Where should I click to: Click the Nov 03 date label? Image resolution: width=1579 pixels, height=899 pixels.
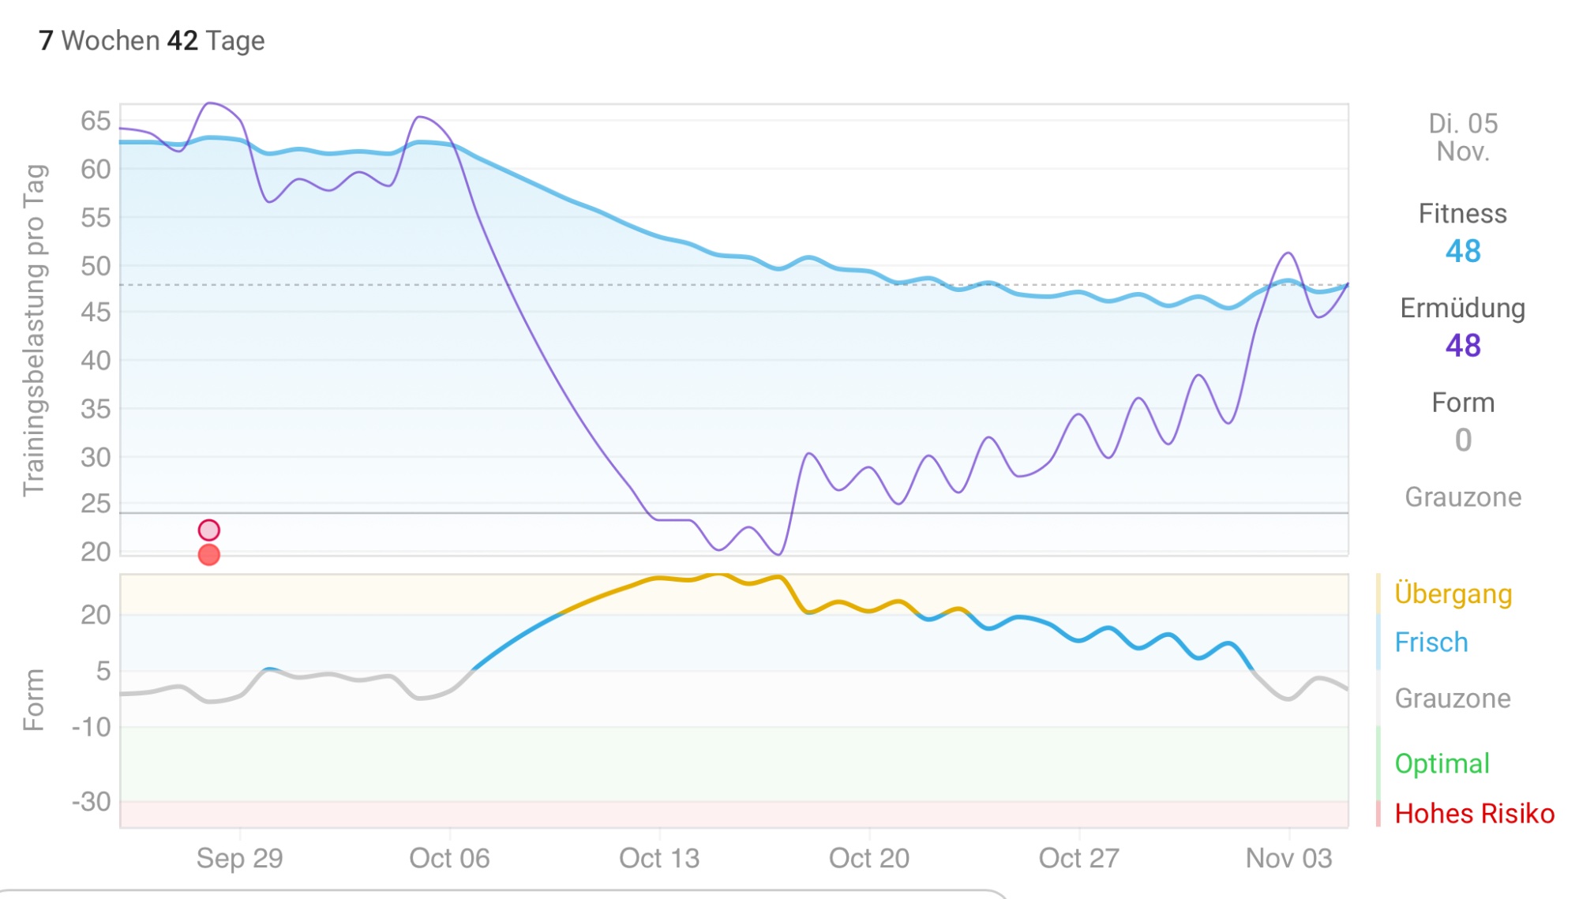[1288, 858]
